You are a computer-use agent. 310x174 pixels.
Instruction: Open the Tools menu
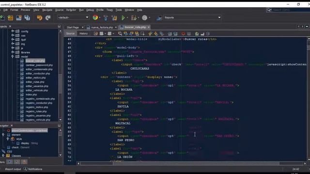[x=119, y=10]
